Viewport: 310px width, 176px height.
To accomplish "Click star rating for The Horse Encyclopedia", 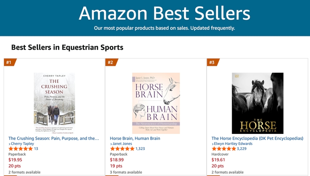I will (x=224, y=149).
